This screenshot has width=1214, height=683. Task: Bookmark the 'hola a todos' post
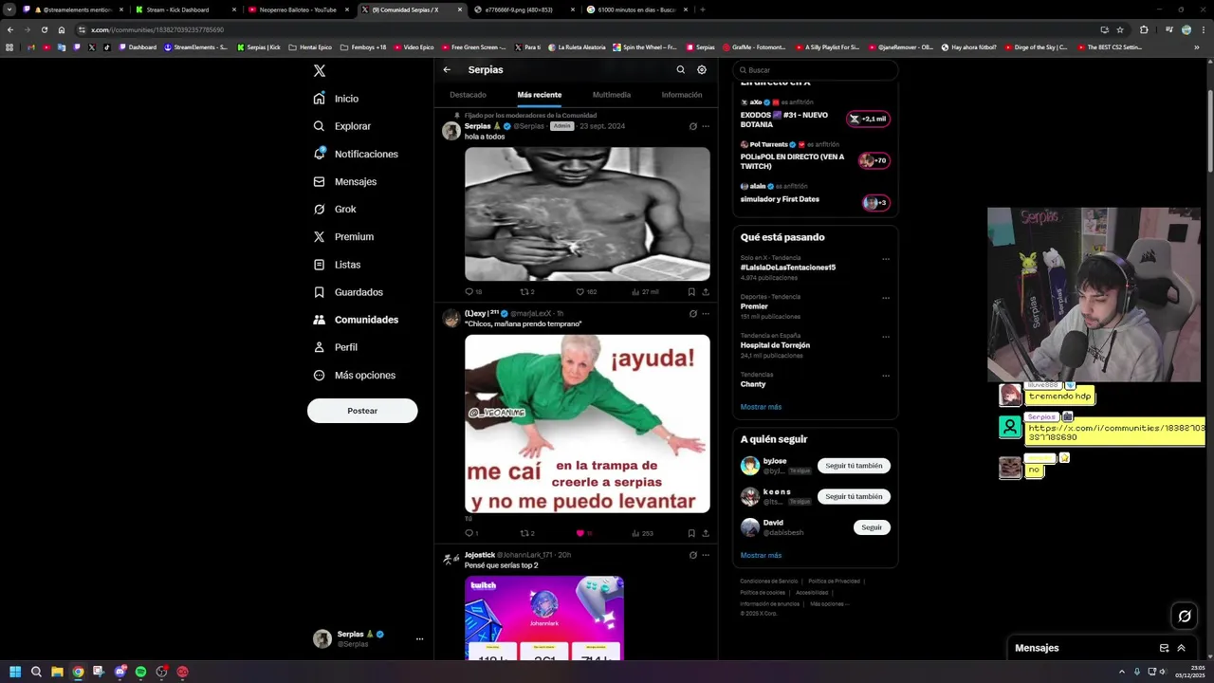[691, 292]
